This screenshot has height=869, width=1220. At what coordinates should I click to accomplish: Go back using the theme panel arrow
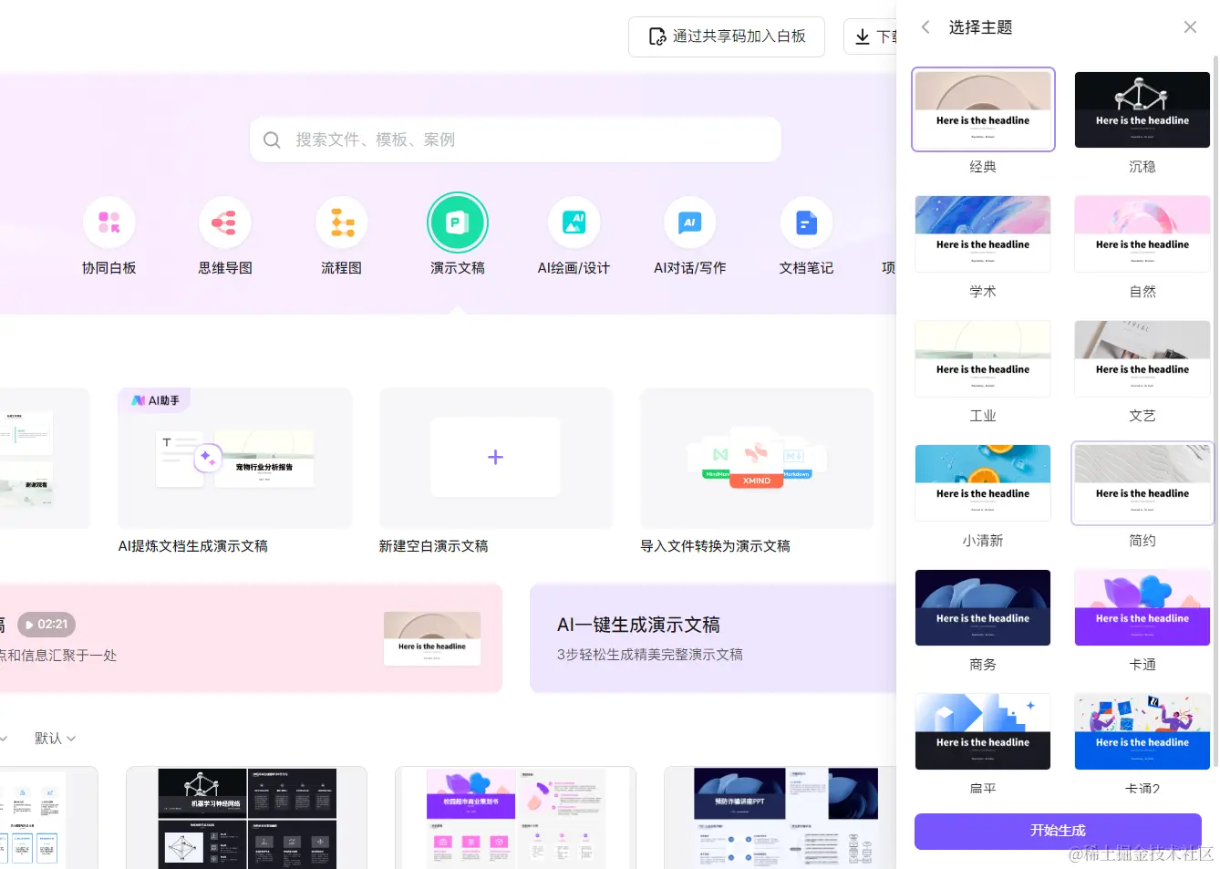click(925, 27)
